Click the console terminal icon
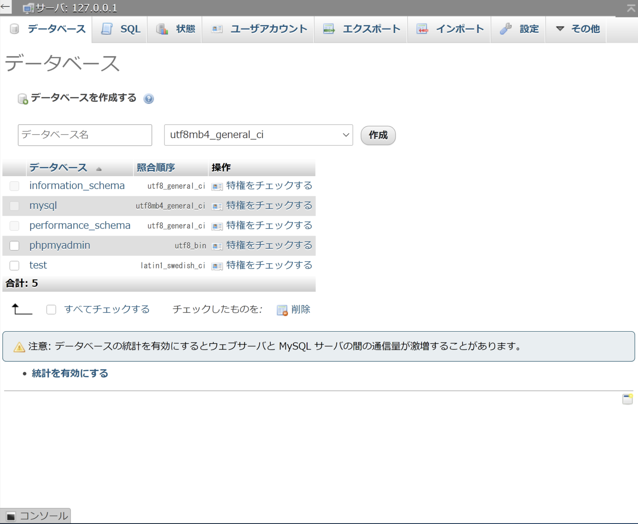Viewport: 638px width, 524px height. coord(11,516)
